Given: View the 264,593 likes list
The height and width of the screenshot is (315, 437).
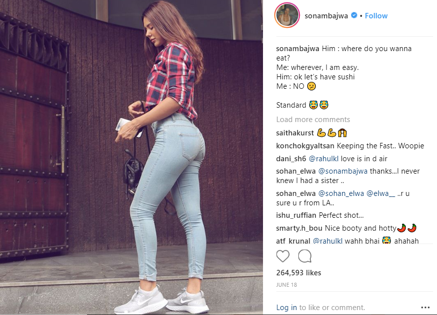Looking at the screenshot, I should tap(298, 273).
